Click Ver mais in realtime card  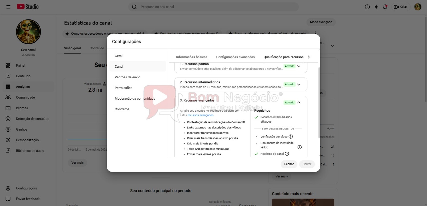282,176
